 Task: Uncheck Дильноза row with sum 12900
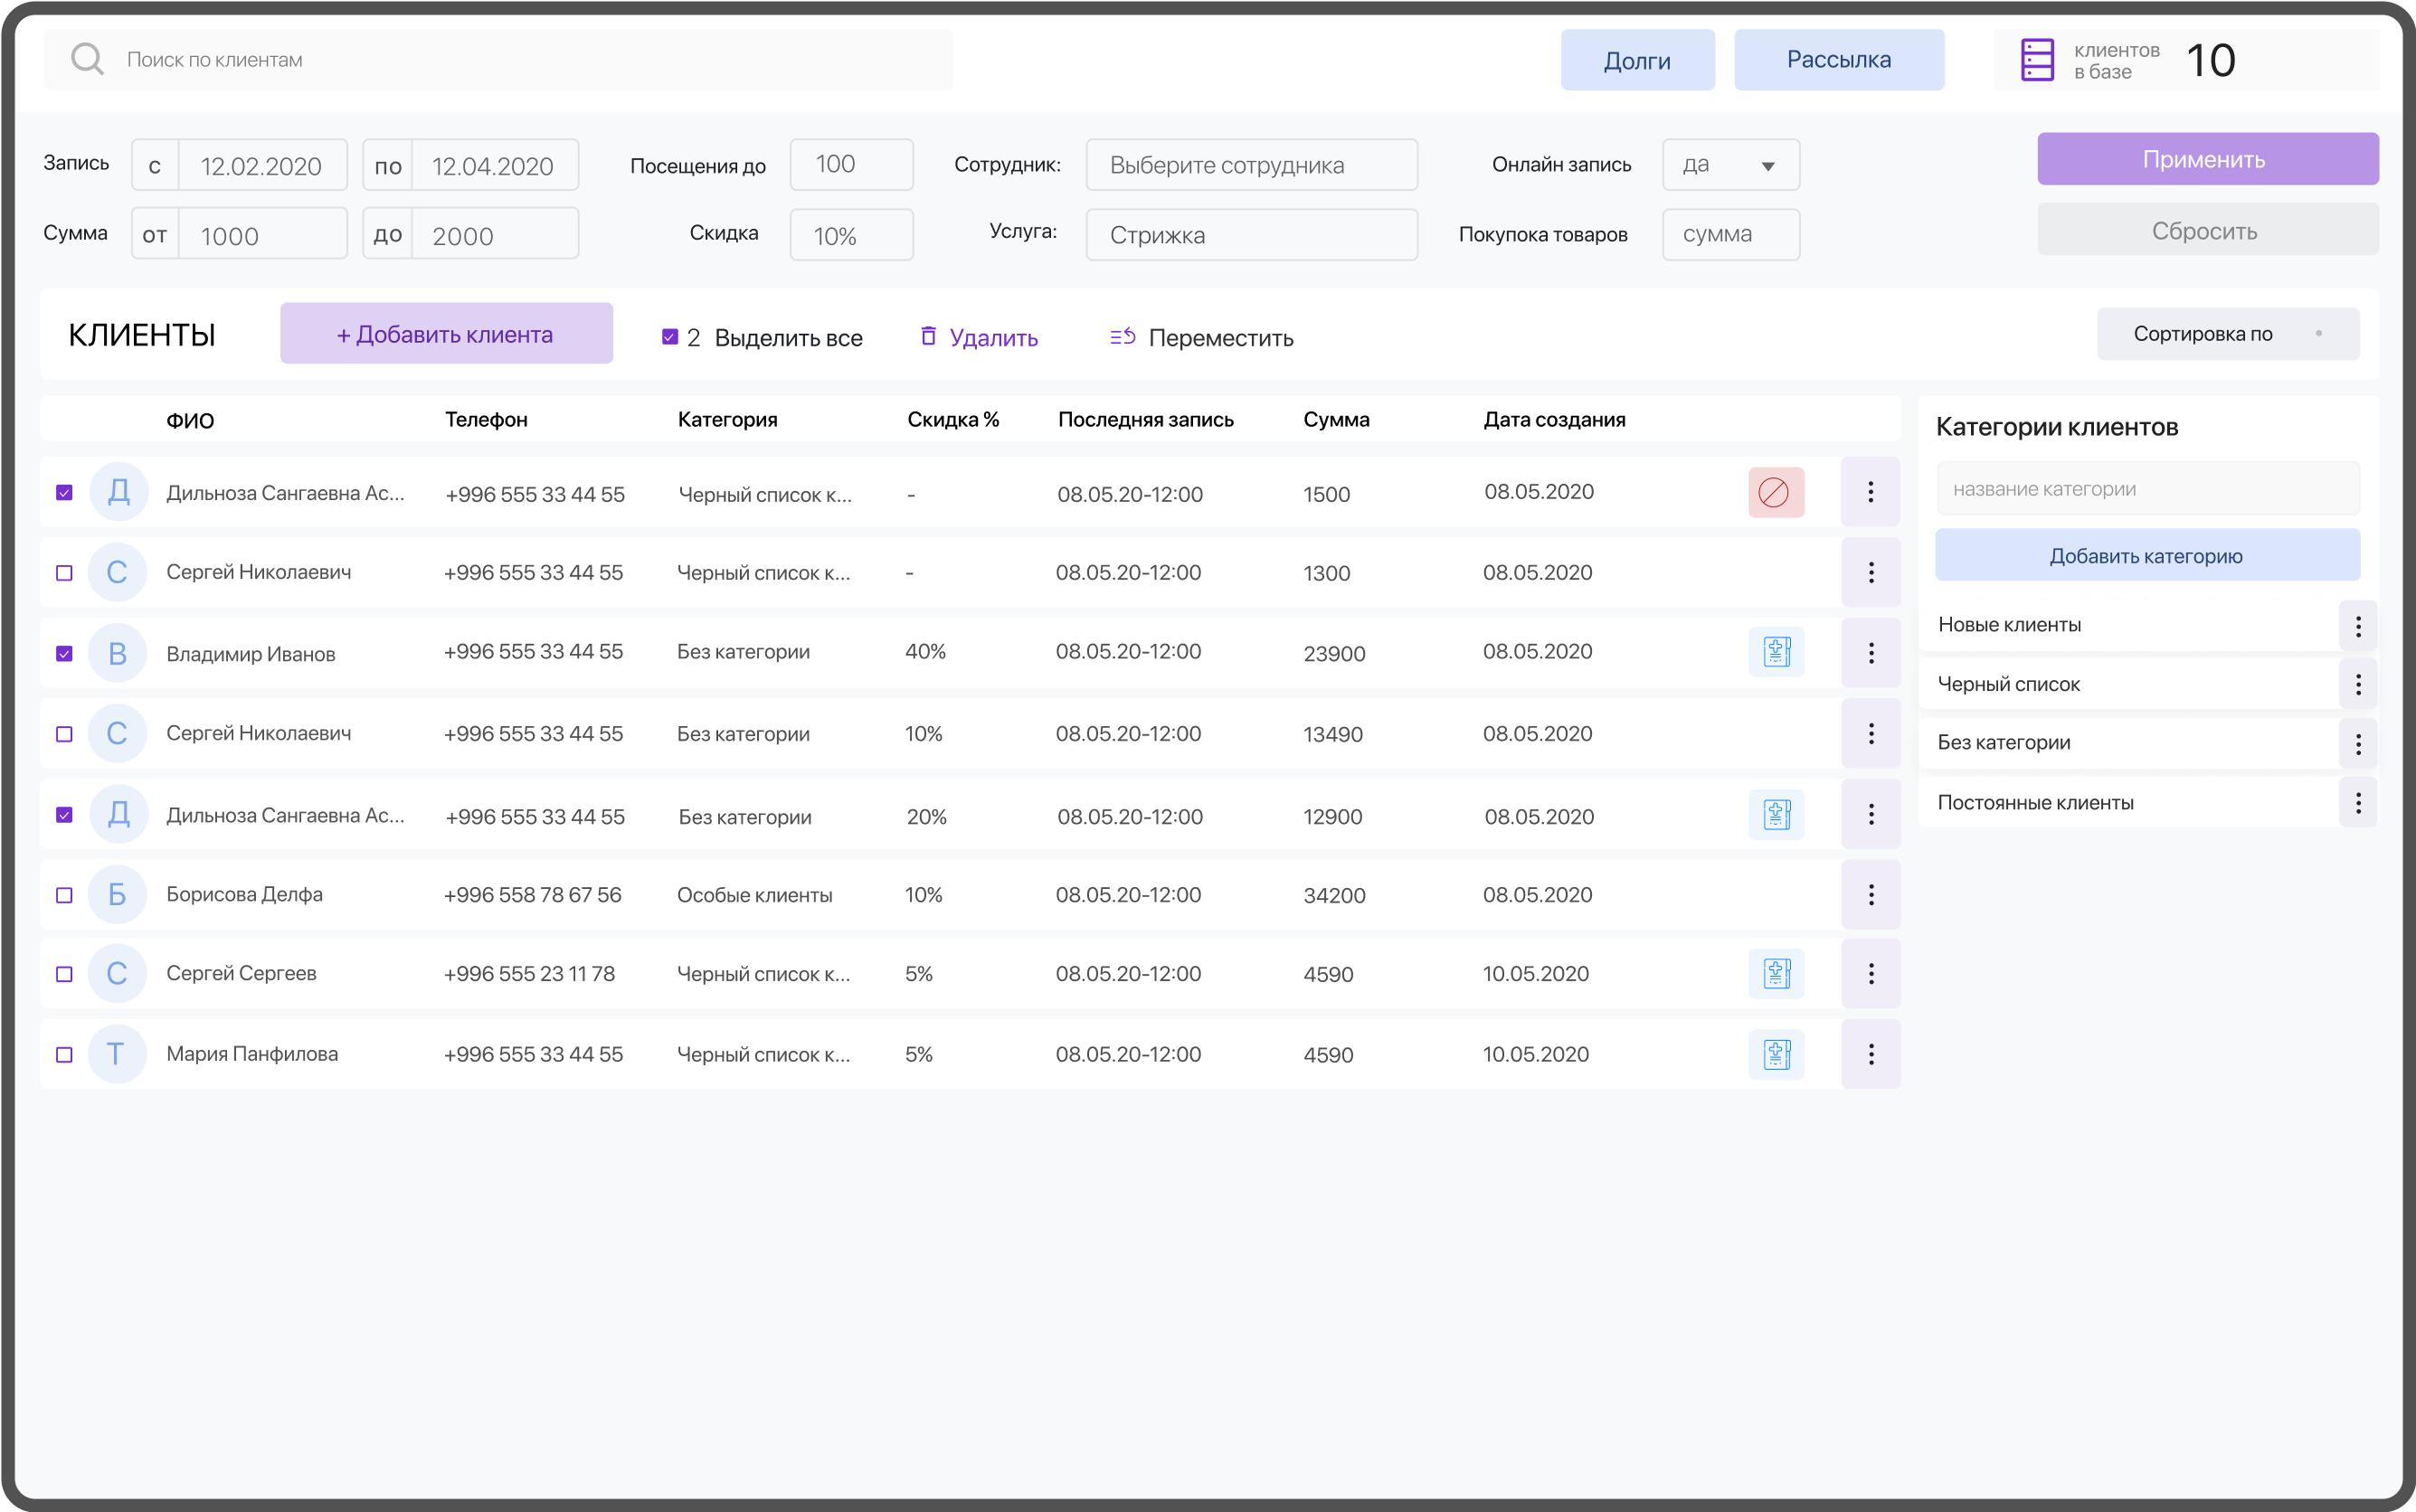[64, 814]
